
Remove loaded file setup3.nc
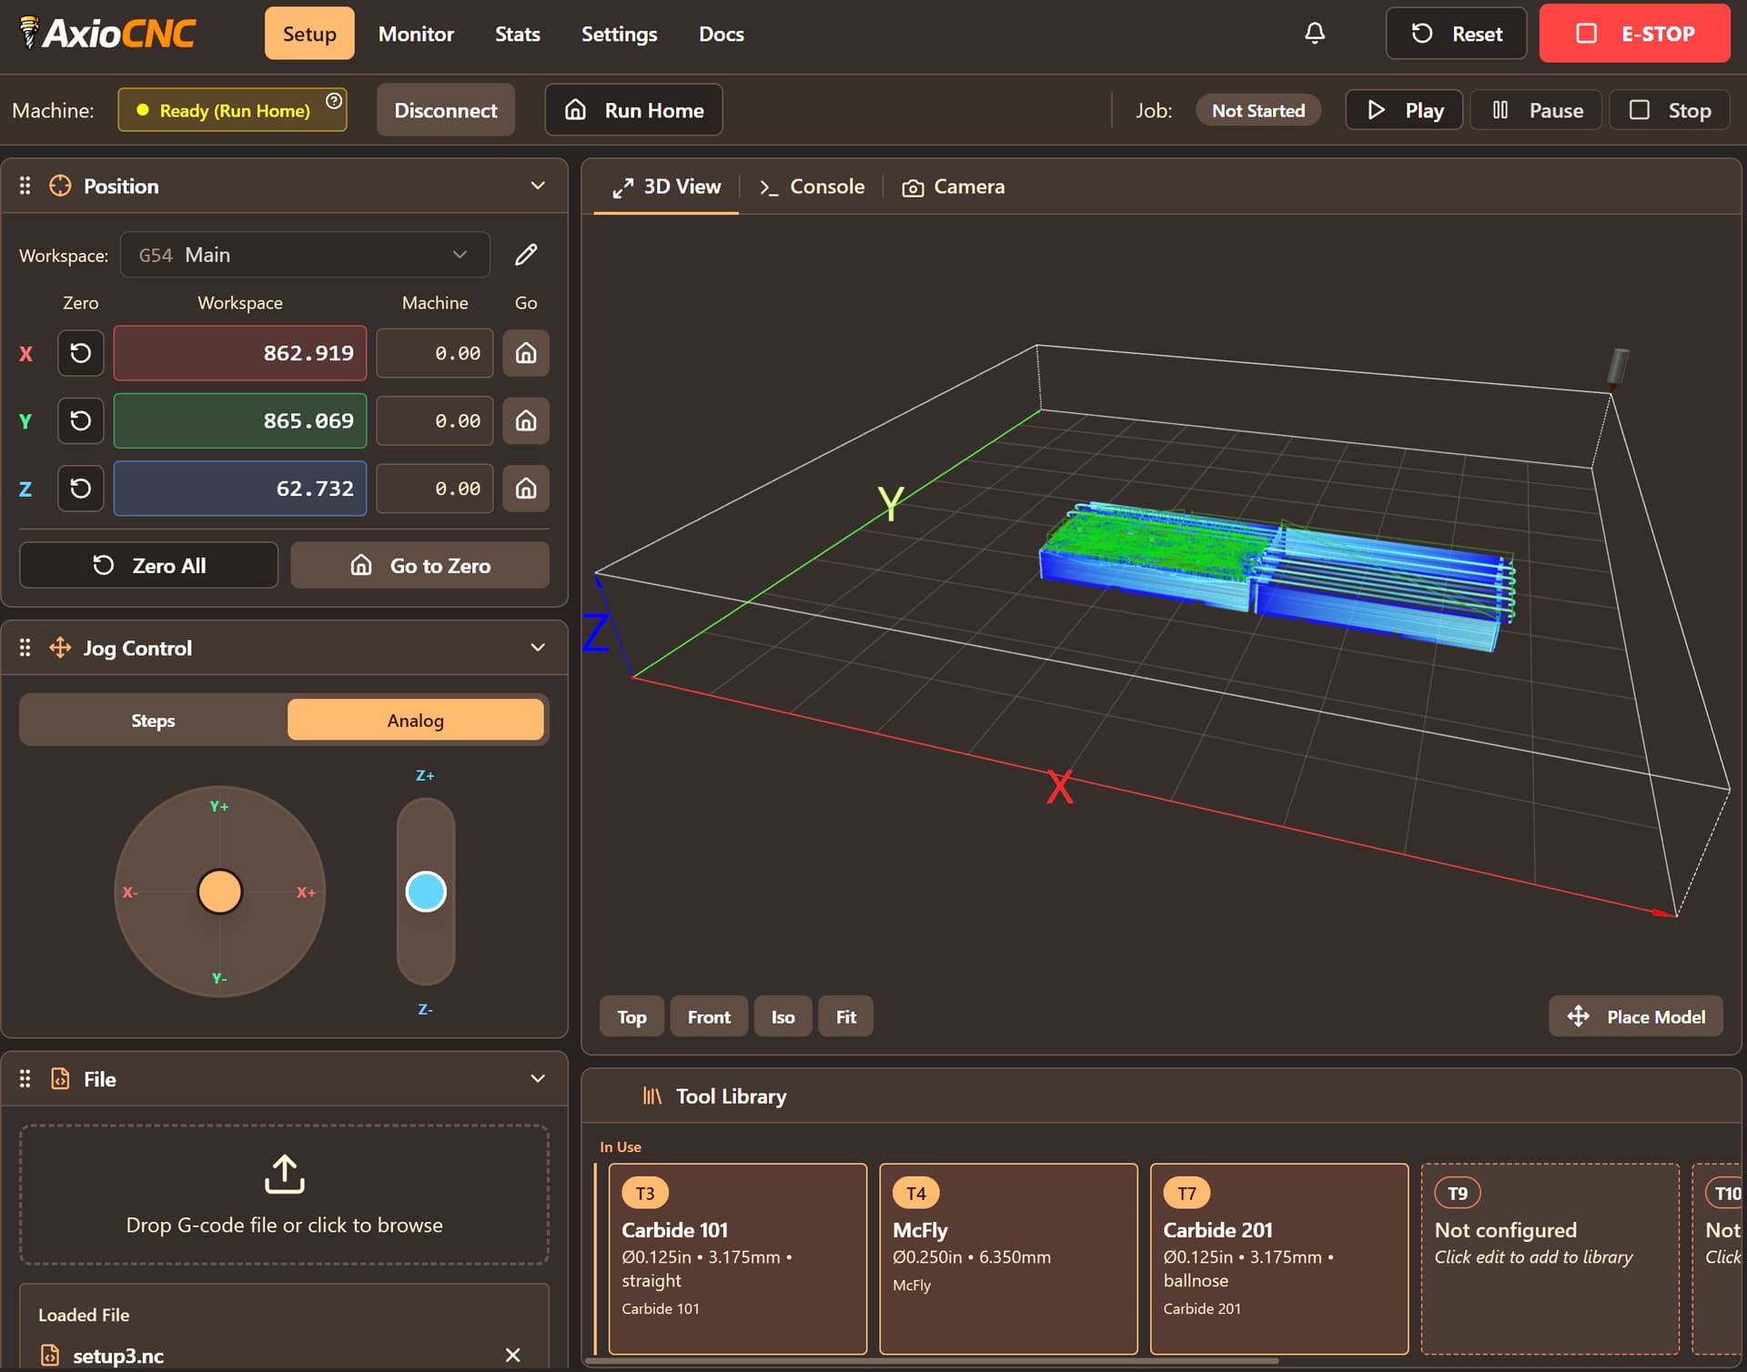[x=513, y=1355]
